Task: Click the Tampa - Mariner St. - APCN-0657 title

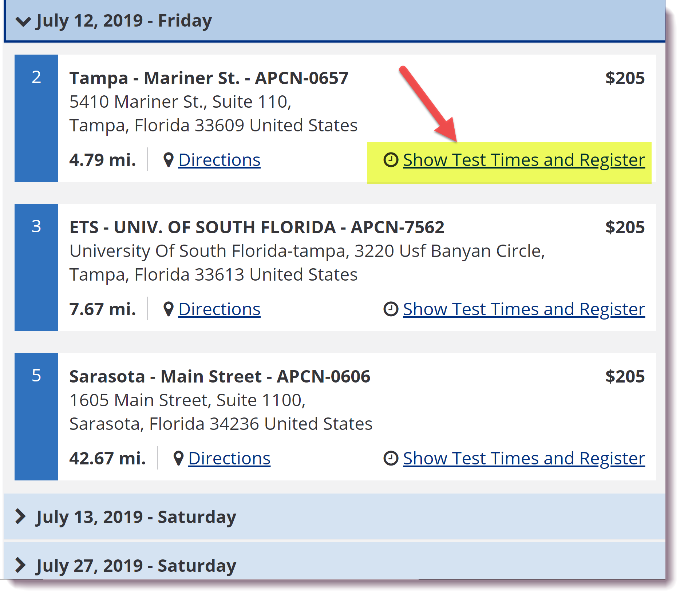Action: [x=209, y=78]
